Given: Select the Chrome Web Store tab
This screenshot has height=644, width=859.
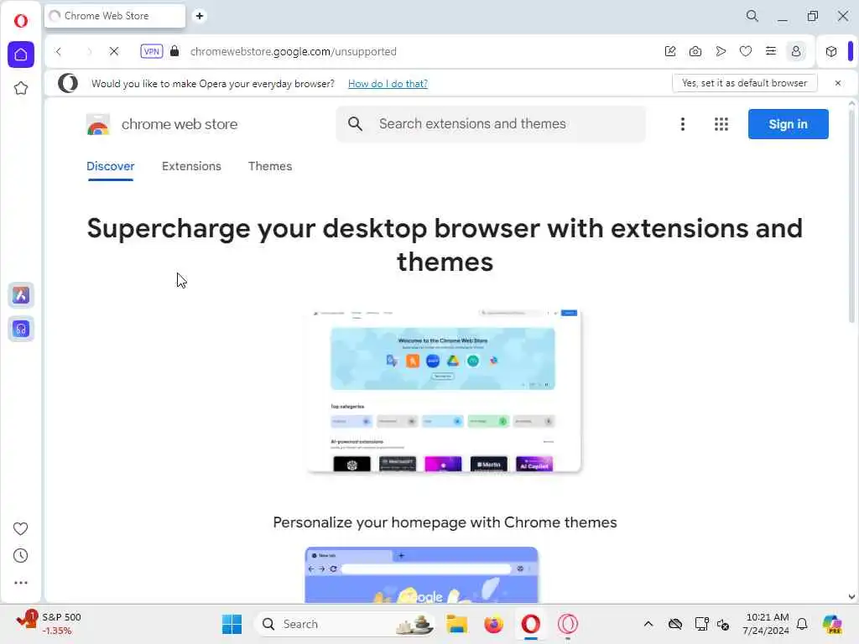Looking at the screenshot, I should [115, 16].
